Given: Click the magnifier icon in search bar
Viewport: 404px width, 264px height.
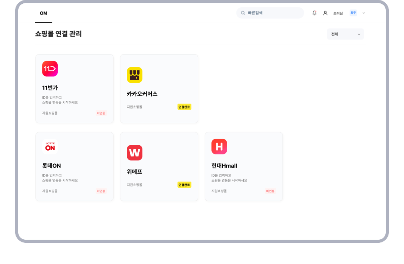Looking at the screenshot, I should point(243,13).
